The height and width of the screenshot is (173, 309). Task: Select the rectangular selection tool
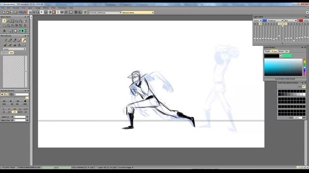point(4,25)
